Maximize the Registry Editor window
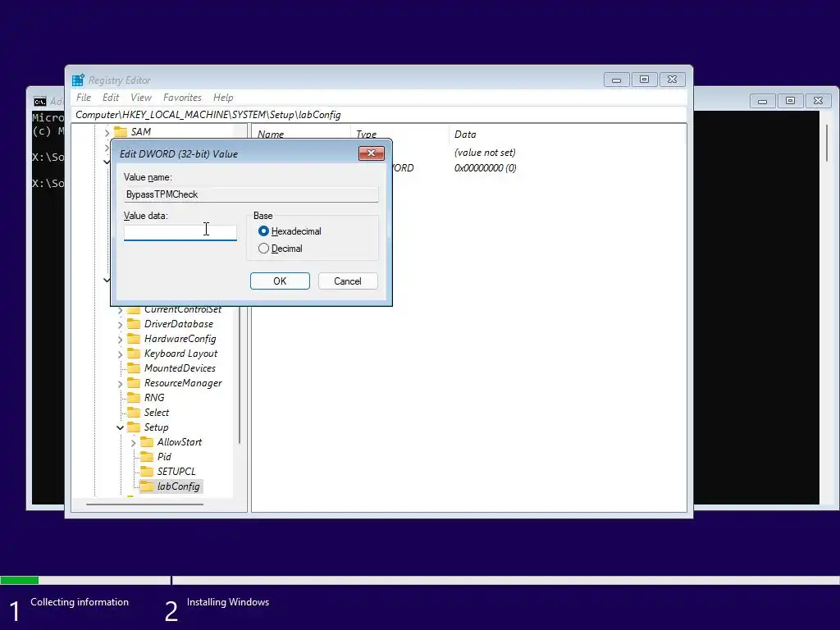The width and height of the screenshot is (840, 630). click(645, 80)
